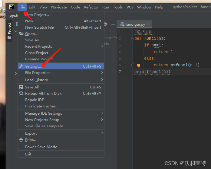Click the Print printer icon
The height and width of the screenshot is (169, 211).
tap(21, 140)
